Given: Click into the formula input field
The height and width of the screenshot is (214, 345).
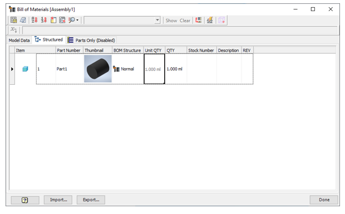Looking at the screenshot, I should pyautogui.click(x=180, y=30).
